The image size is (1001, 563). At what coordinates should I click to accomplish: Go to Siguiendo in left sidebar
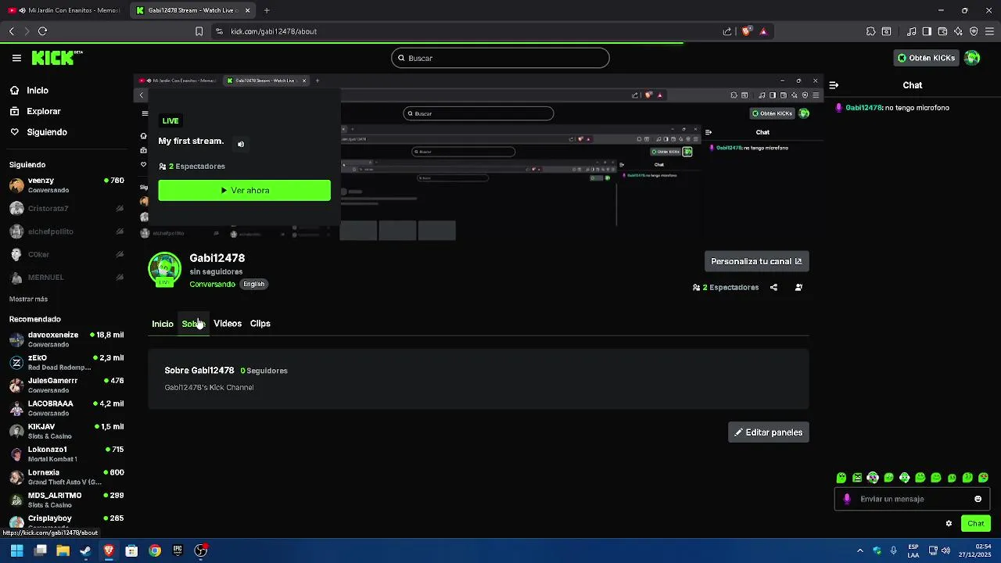coord(46,132)
